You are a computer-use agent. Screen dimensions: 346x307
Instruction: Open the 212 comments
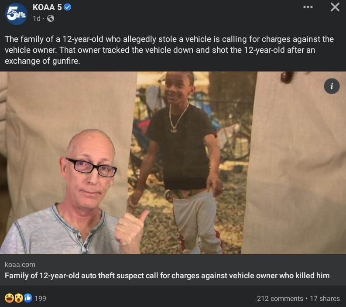pyautogui.click(x=280, y=298)
